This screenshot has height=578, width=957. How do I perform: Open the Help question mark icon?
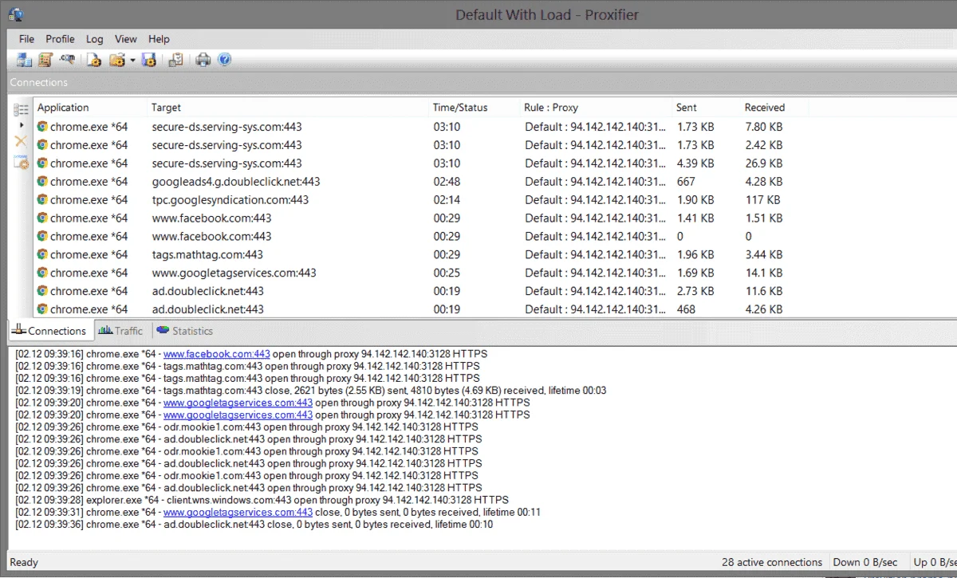click(224, 60)
